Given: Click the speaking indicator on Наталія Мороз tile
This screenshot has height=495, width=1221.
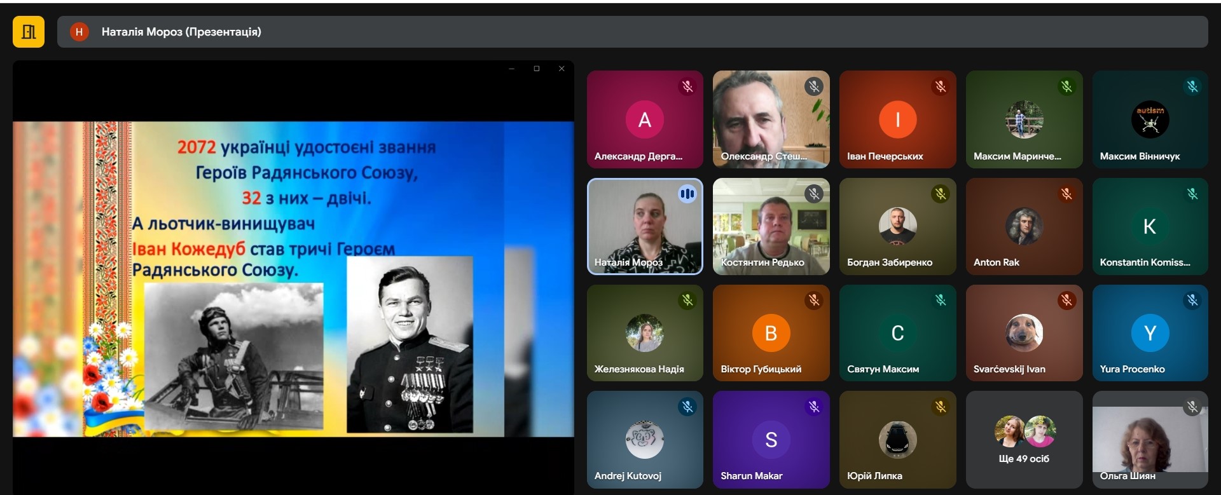Looking at the screenshot, I should click(687, 194).
